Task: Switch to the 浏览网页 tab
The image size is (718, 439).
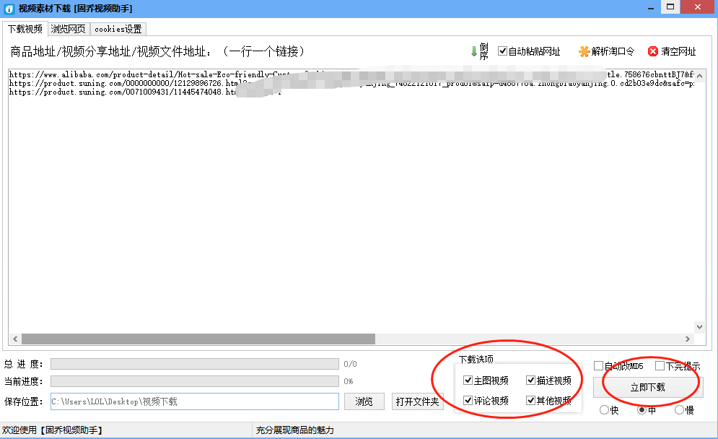Action: coord(68,29)
